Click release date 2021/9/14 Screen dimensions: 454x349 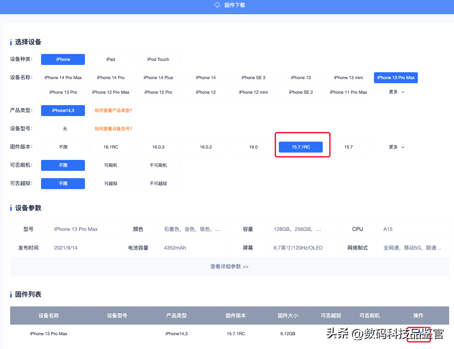click(66, 248)
